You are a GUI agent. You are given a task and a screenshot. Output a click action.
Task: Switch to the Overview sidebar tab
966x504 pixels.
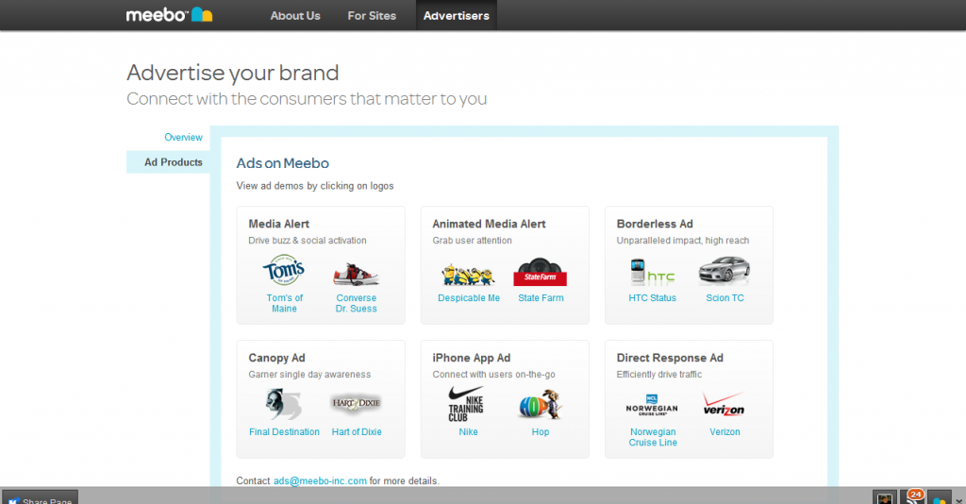pyautogui.click(x=183, y=137)
